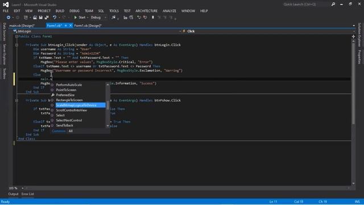
Task: Open the 100 % editor zoom dropdown
Action: click(x=23, y=188)
